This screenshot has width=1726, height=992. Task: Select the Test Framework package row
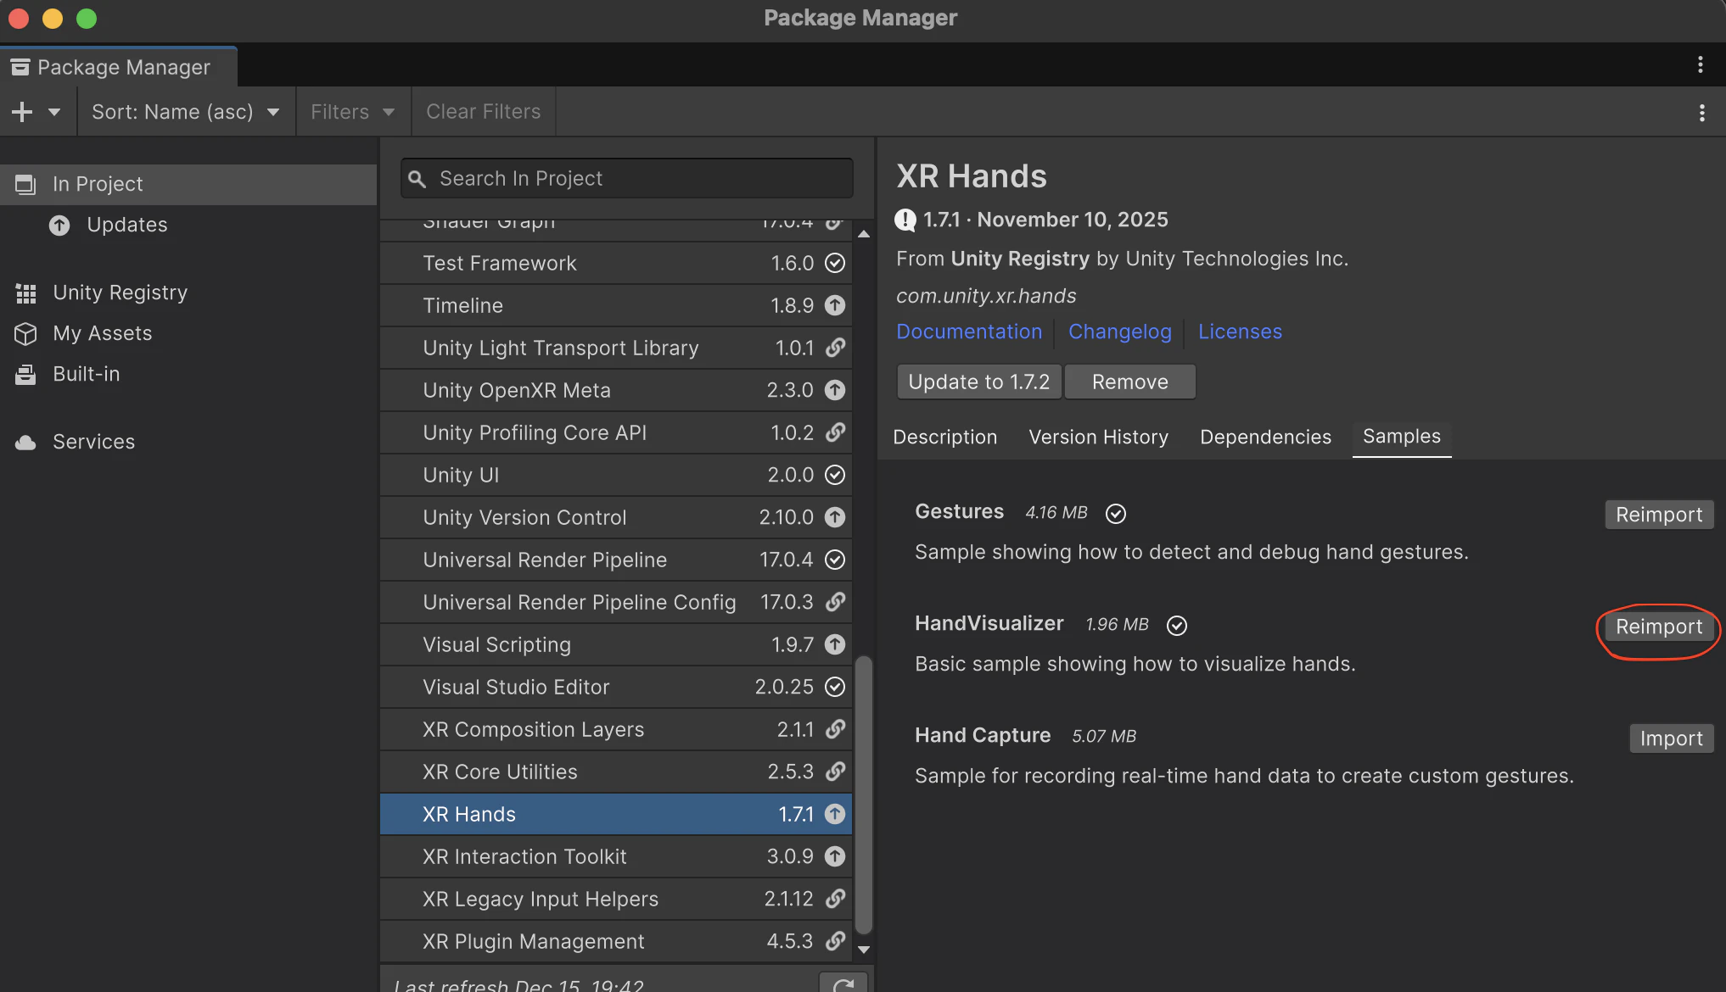click(616, 263)
